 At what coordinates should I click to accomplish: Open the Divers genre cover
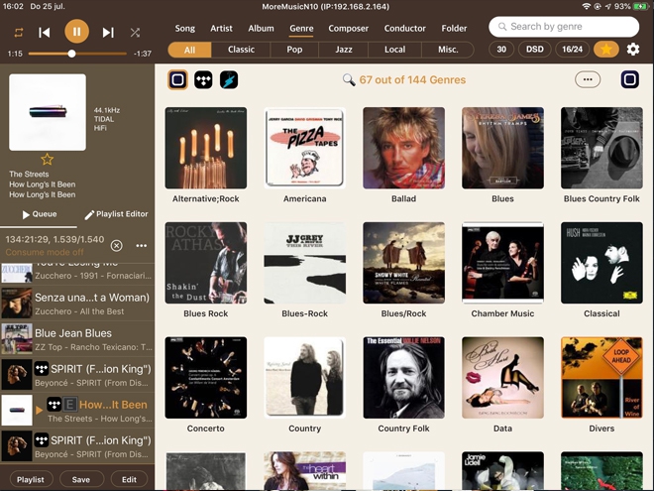tap(601, 378)
